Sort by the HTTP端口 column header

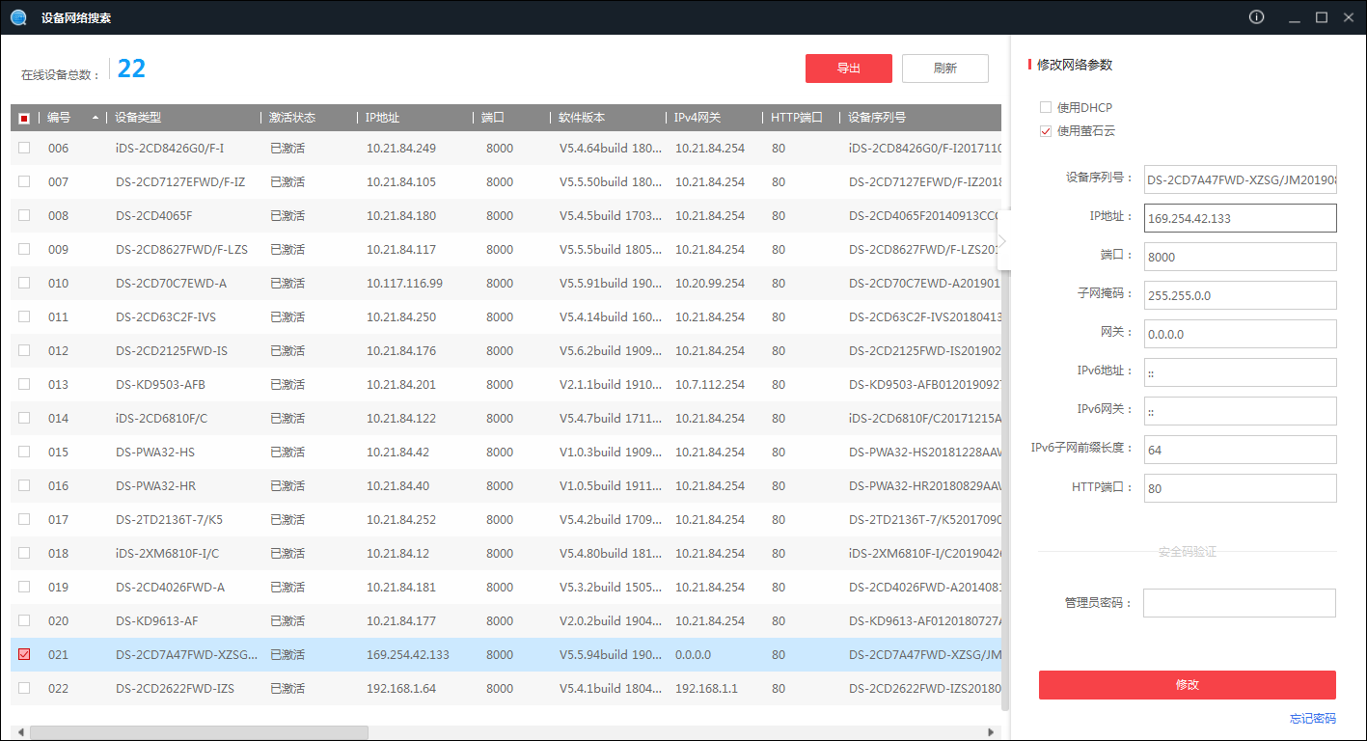pyautogui.click(x=797, y=118)
